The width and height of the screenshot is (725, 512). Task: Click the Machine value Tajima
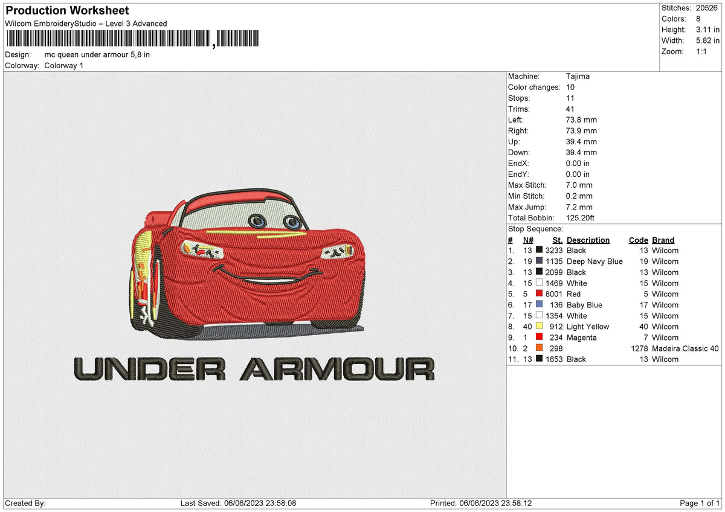(x=578, y=77)
